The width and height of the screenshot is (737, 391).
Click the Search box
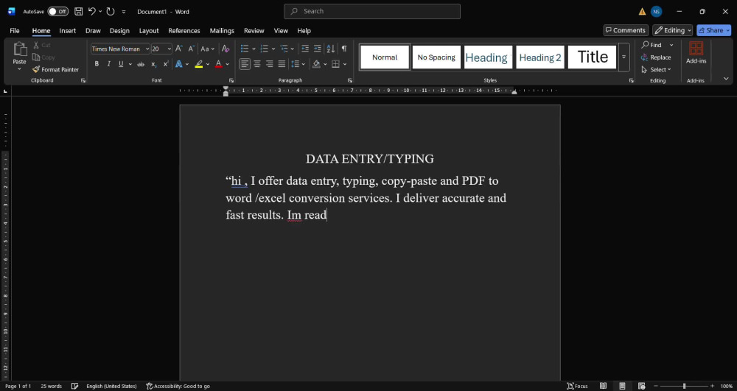point(371,11)
